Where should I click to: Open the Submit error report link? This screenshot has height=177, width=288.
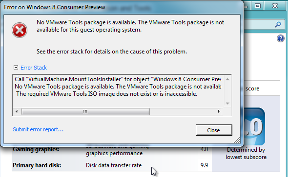coord(38,129)
